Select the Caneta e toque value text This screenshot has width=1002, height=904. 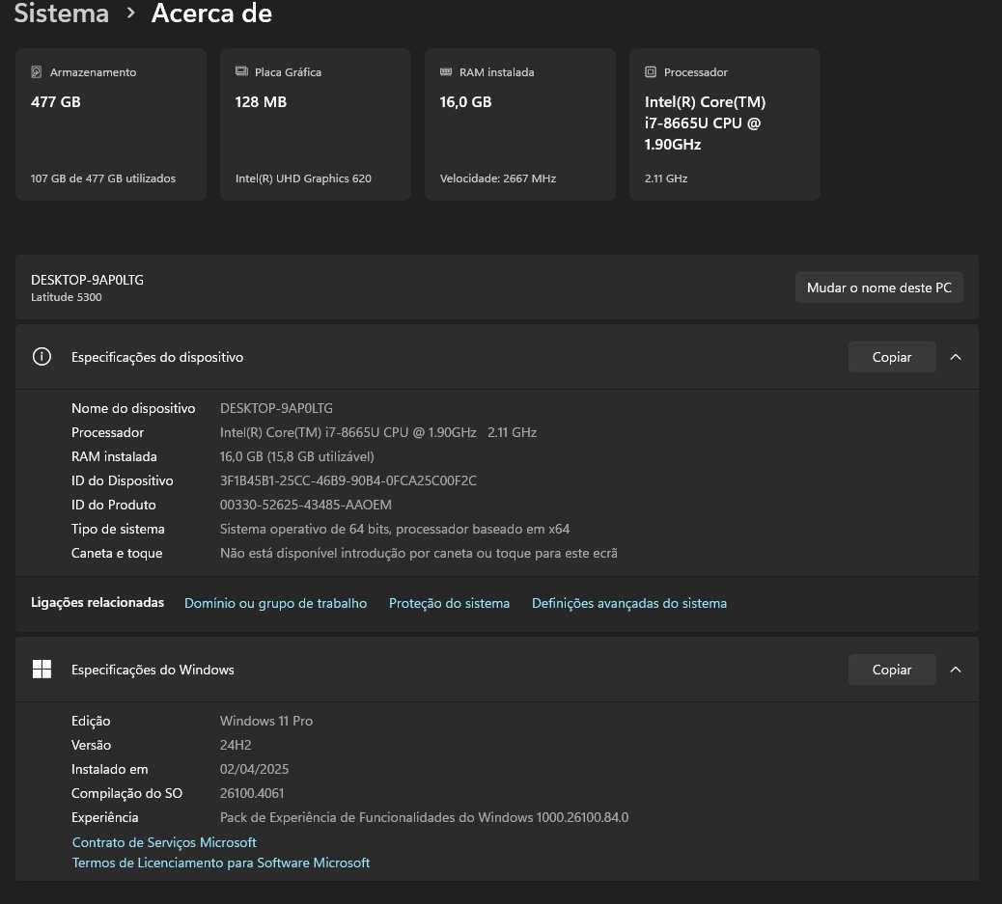coord(419,553)
